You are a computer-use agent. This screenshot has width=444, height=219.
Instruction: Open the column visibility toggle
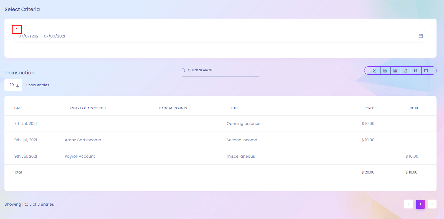coord(426,71)
